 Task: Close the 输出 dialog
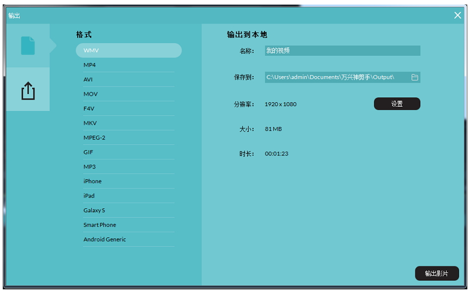[458, 15]
